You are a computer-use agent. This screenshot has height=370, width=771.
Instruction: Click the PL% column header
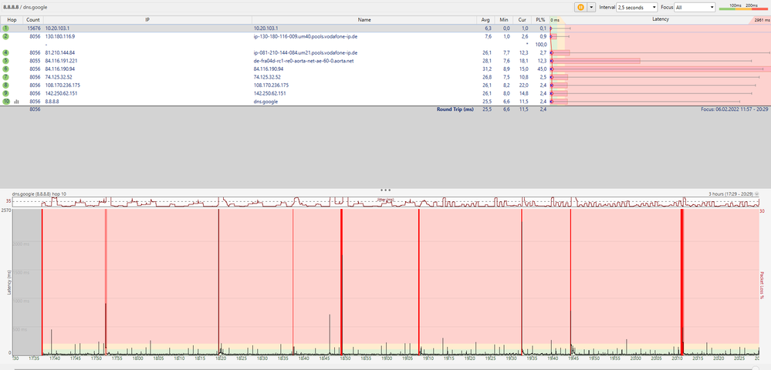tap(540, 19)
